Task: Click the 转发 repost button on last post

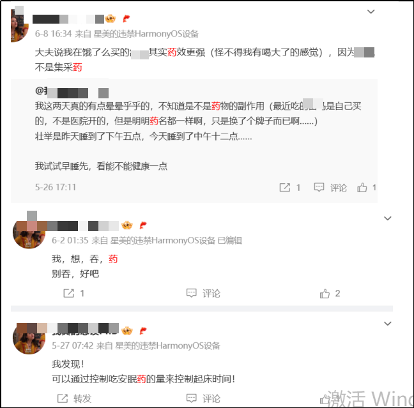Action: coord(74,398)
